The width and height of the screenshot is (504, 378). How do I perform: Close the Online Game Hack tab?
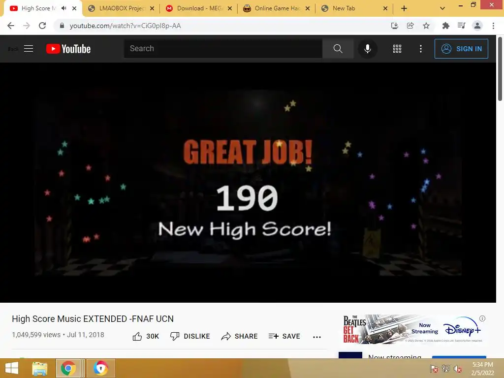click(308, 8)
